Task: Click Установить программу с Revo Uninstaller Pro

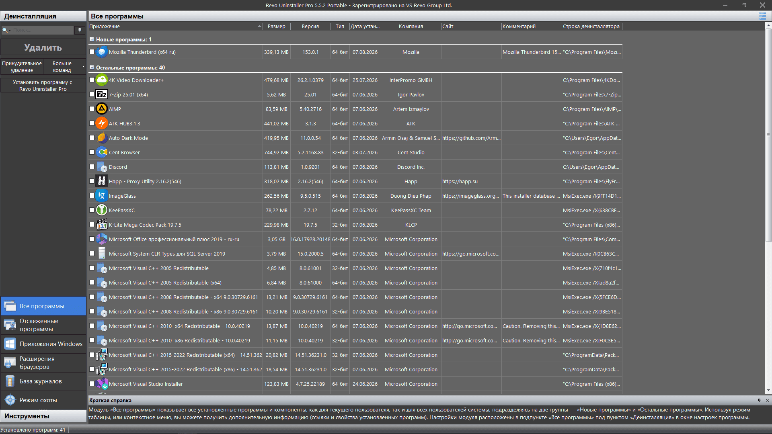Action: point(43,86)
